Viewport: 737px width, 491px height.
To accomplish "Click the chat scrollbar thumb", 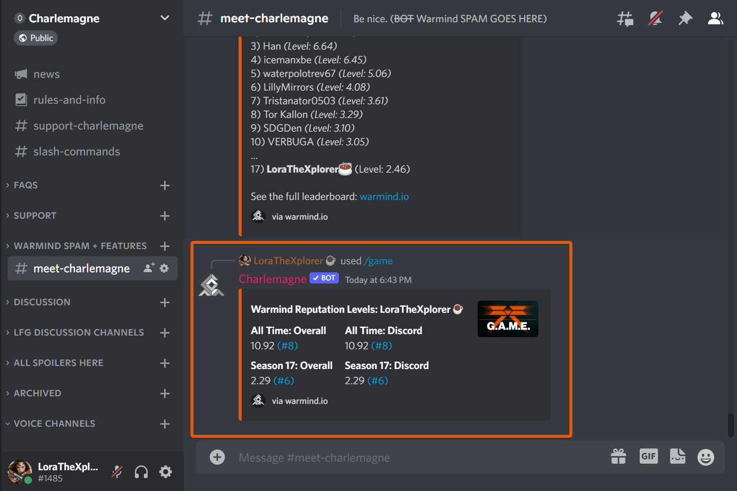I will click(x=730, y=425).
